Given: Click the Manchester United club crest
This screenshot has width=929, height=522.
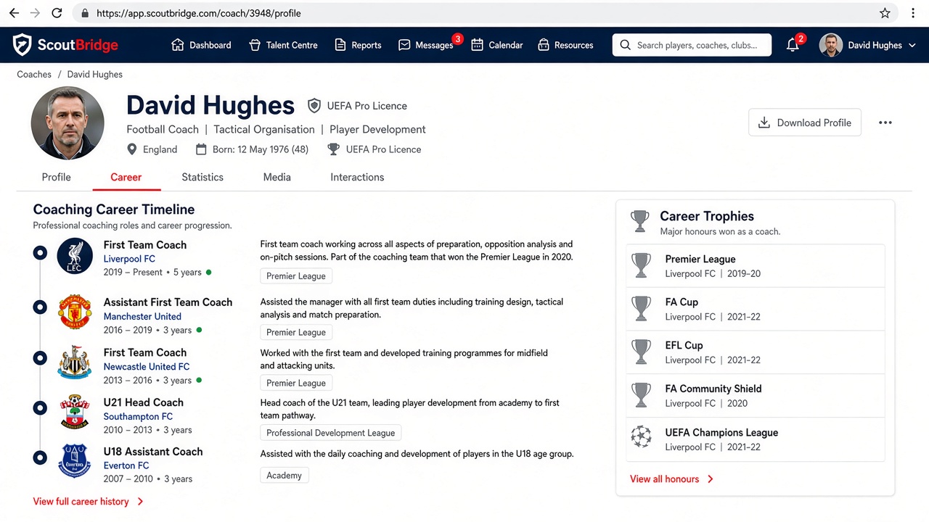Looking at the screenshot, I should coord(75,312).
